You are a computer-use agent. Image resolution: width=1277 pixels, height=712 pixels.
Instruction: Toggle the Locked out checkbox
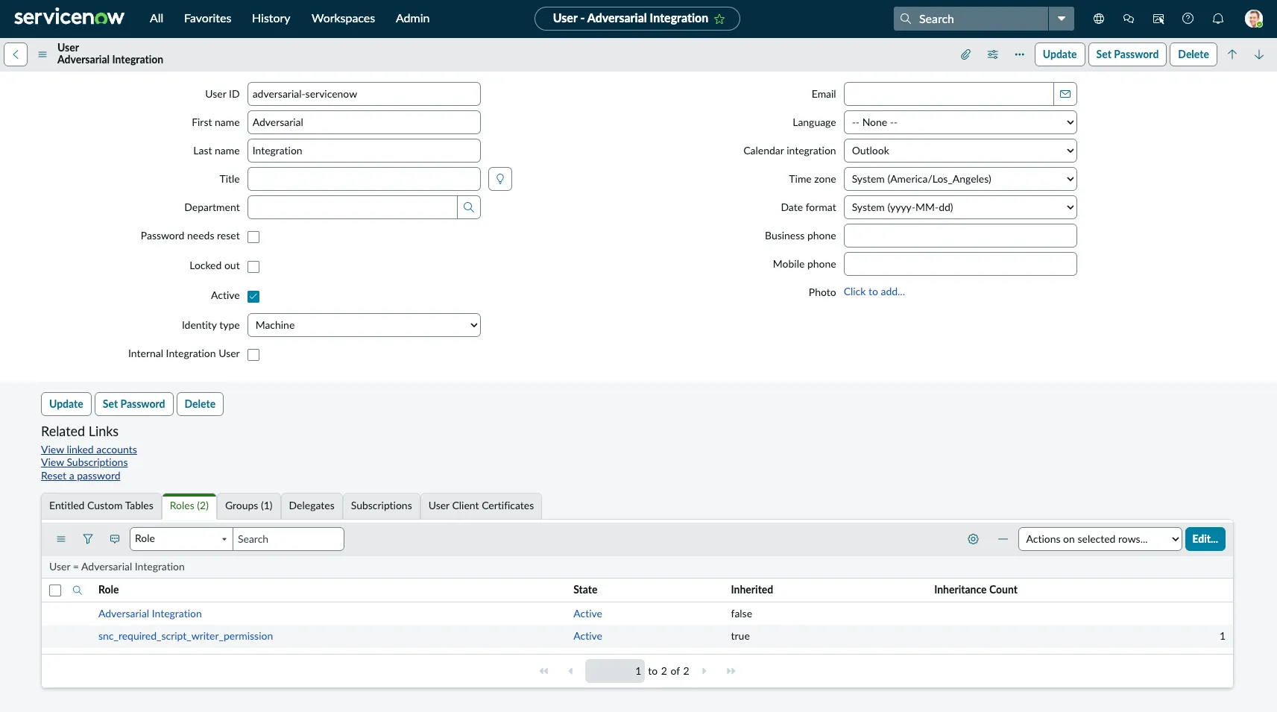tap(253, 267)
